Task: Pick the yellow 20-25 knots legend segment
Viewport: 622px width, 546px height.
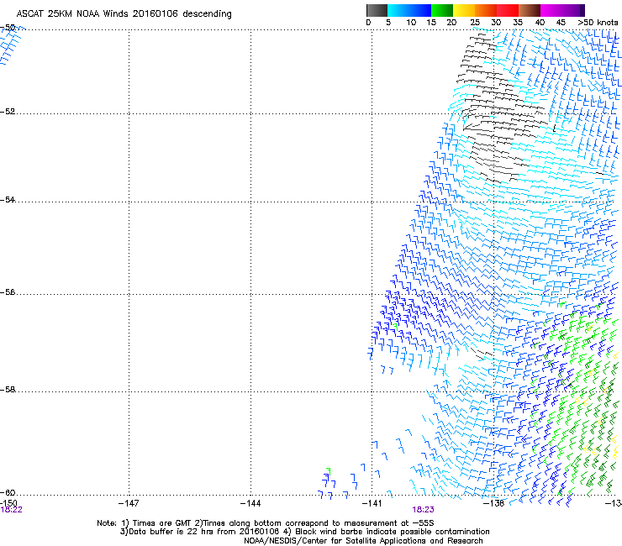Action: click(x=464, y=10)
